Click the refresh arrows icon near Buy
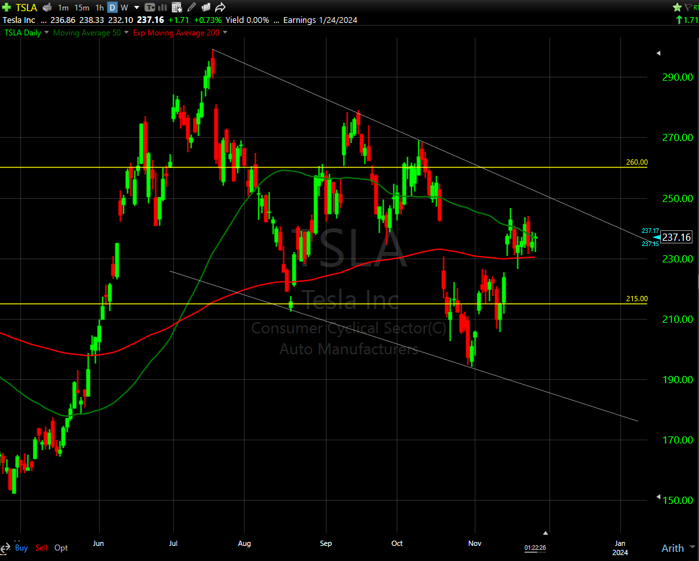Viewport: 699px width, 561px height. click(x=5, y=548)
